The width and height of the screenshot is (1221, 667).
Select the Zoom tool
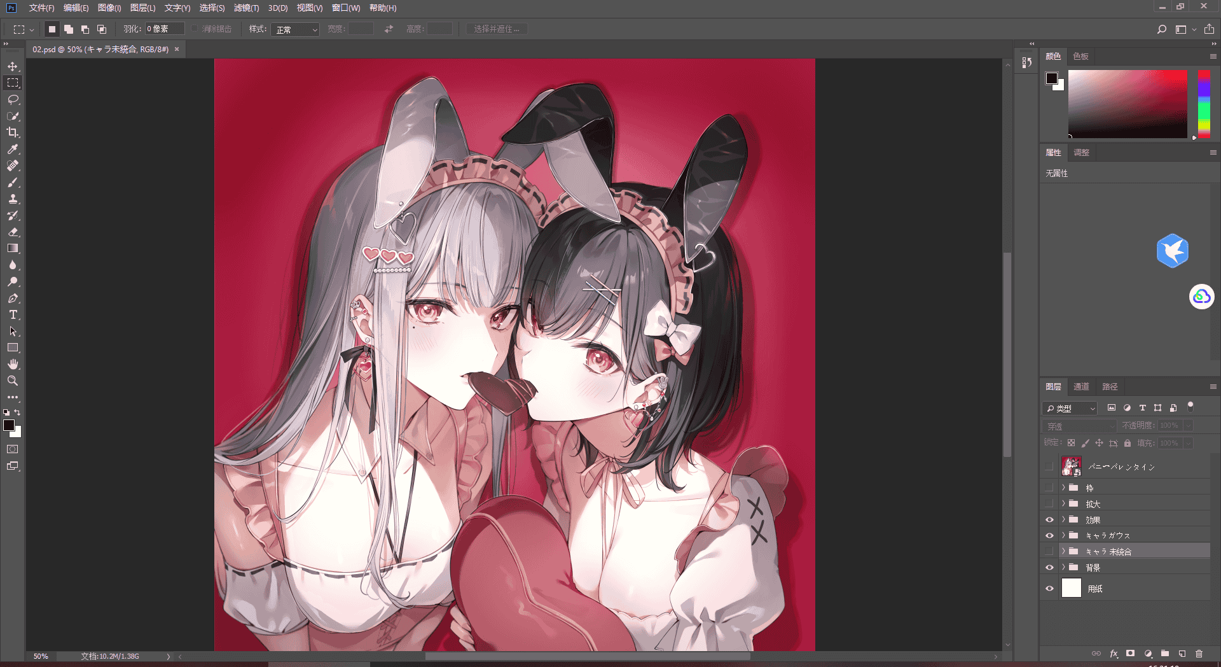(x=13, y=381)
